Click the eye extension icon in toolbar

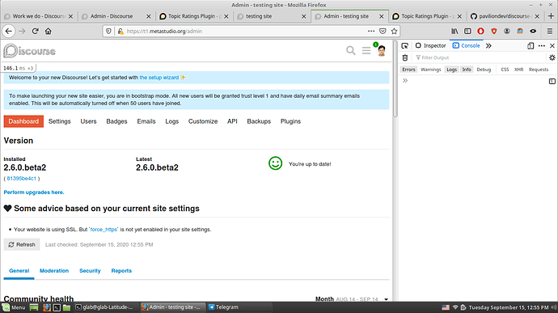pos(533,32)
